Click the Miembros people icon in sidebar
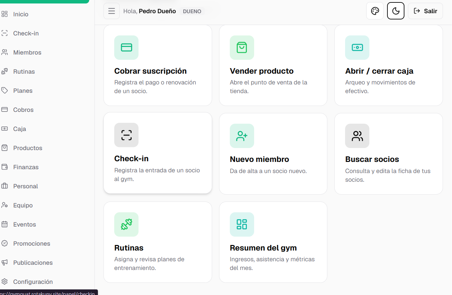The image size is (452, 295). (5, 52)
